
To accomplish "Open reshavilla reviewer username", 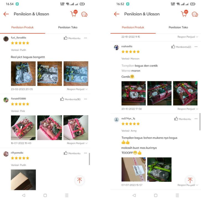I will [x=127, y=47].
